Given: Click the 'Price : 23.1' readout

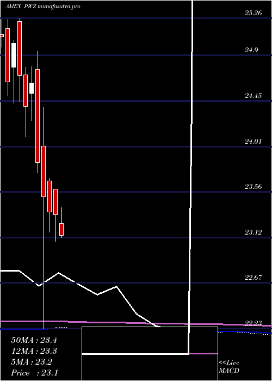Looking at the screenshot, I should click(x=34, y=373).
